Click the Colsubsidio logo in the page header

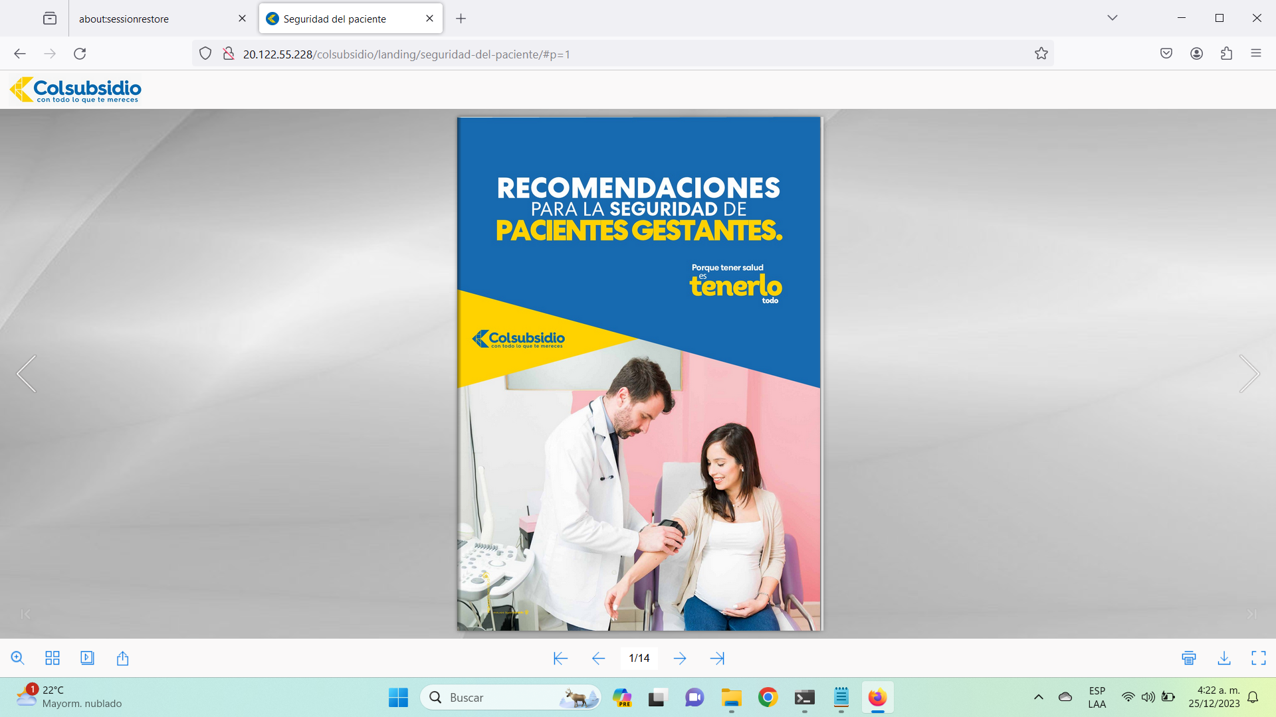pos(76,90)
